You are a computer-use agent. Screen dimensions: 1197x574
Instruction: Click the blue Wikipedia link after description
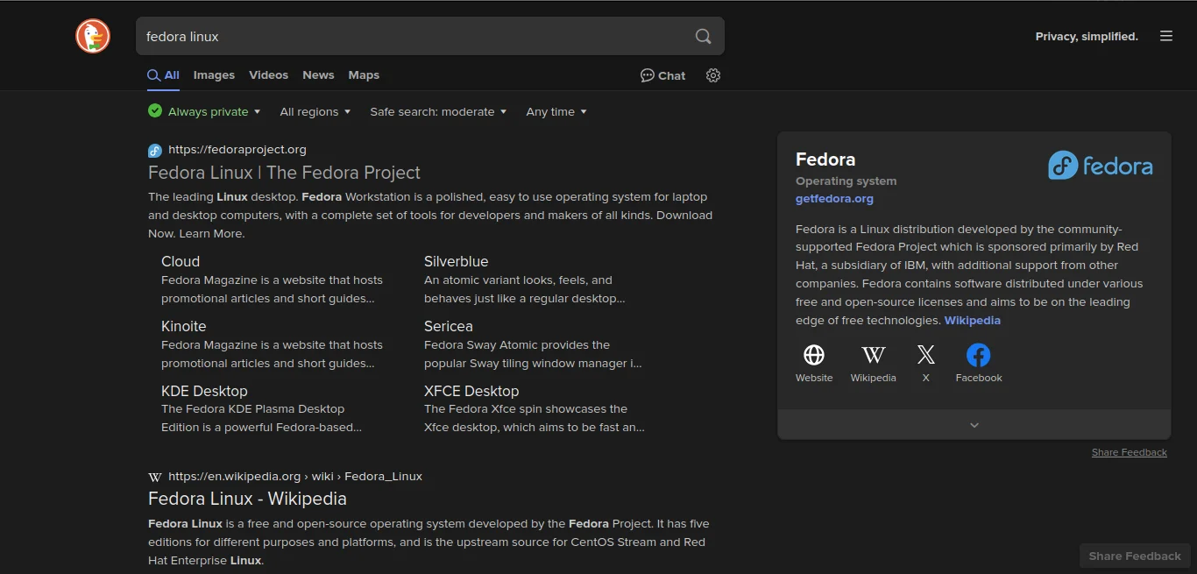(972, 321)
